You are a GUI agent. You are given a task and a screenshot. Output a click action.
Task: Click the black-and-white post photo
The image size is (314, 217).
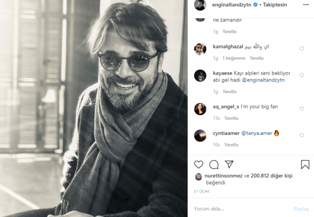tap(94, 108)
